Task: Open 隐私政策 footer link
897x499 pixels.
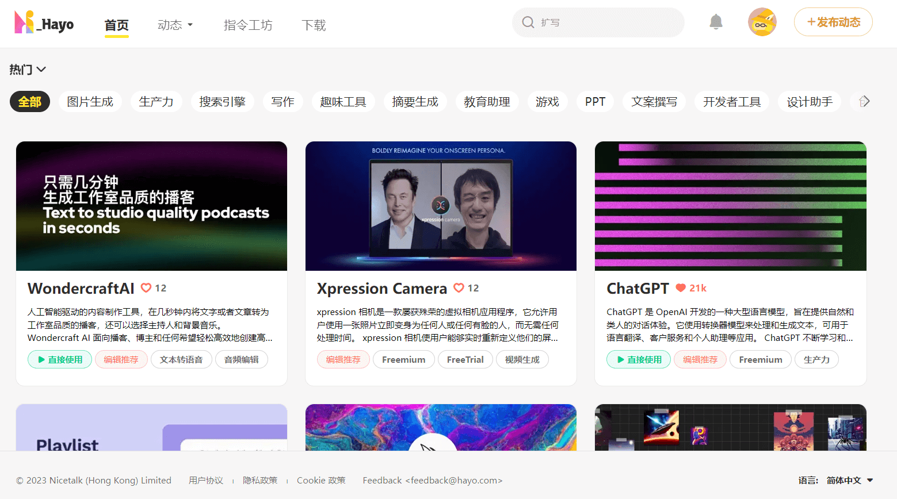Action: 260,480
